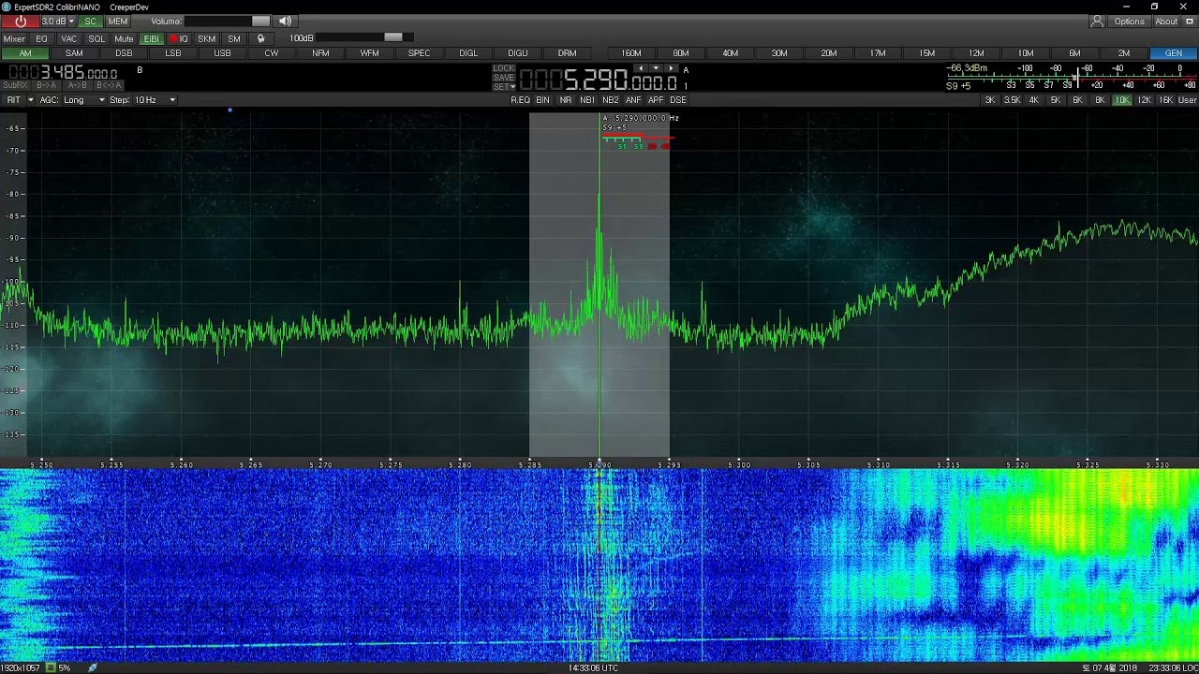This screenshot has height=674, width=1199.
Task: Open the Mixer panel
Action: coord(14,38)
